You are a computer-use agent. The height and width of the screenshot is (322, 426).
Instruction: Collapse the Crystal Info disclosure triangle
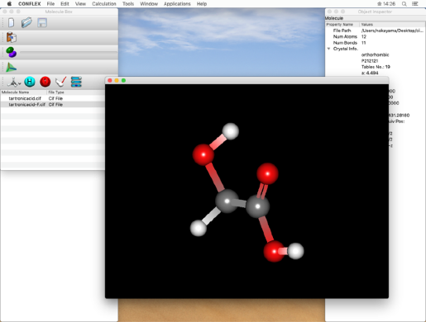[328, 49]
